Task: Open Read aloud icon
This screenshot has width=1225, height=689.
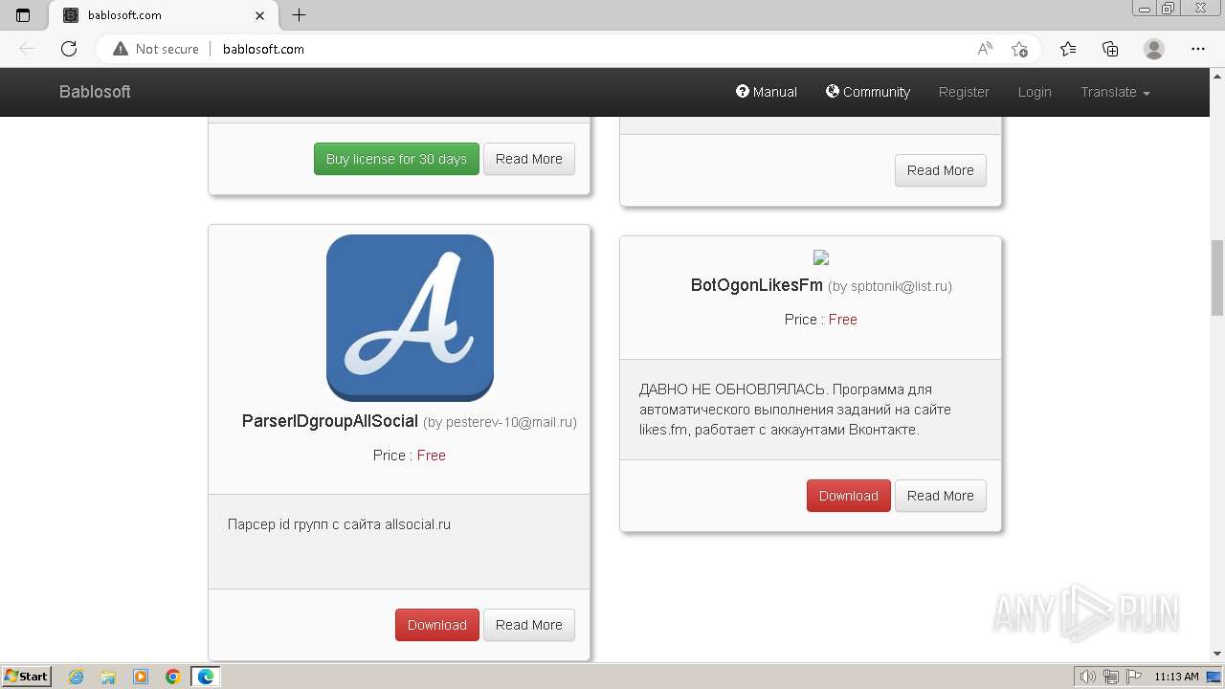Action: click(x=985, y=49)
